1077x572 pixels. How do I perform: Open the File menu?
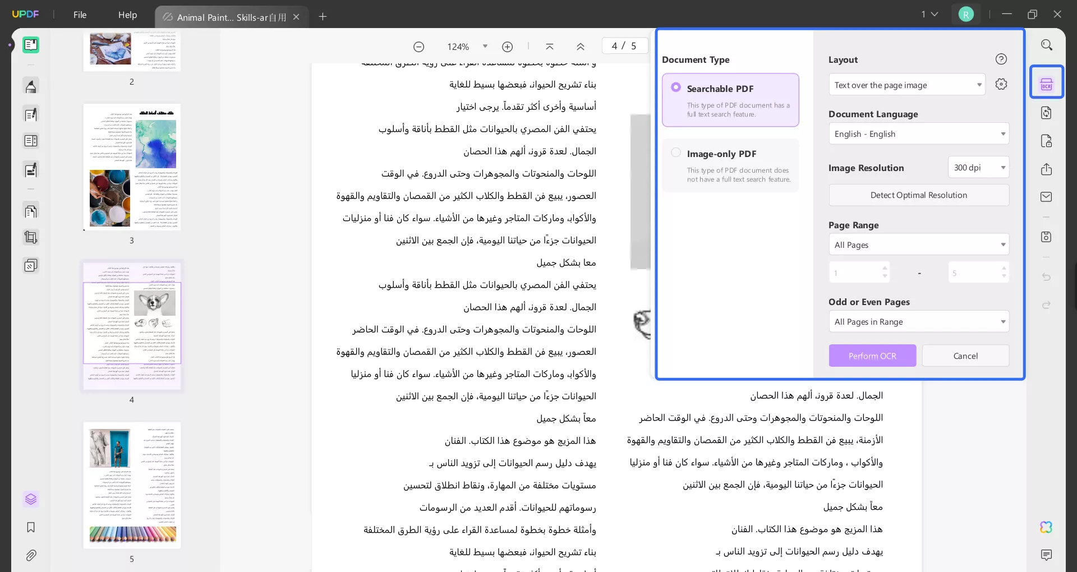[80, 15]
